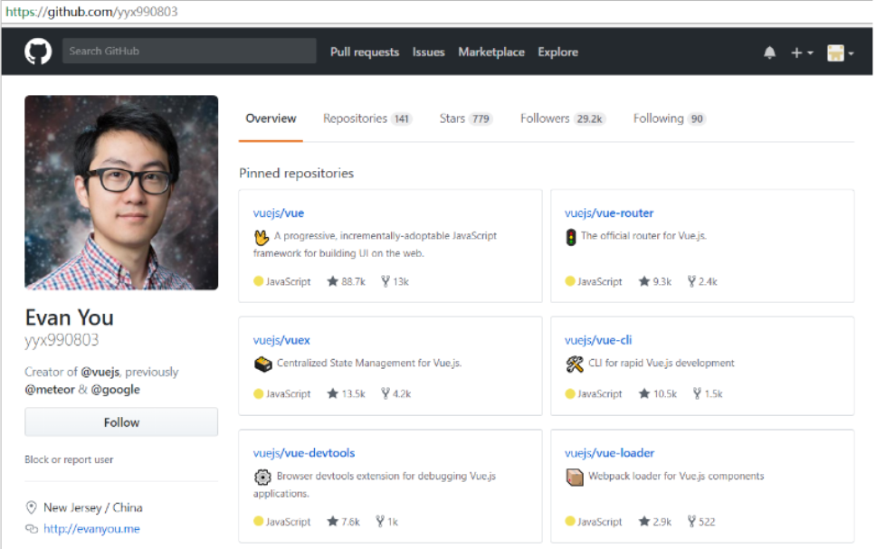
Task: Click the star icon showing 9.3k for vue-router
Action: click(644, 281)
